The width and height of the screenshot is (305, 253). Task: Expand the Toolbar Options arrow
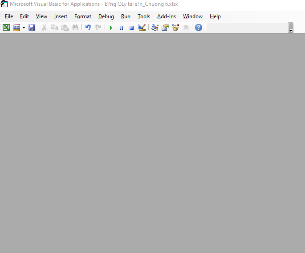[291, 28]
